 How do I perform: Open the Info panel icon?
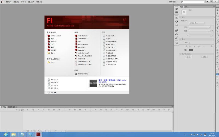177,21
